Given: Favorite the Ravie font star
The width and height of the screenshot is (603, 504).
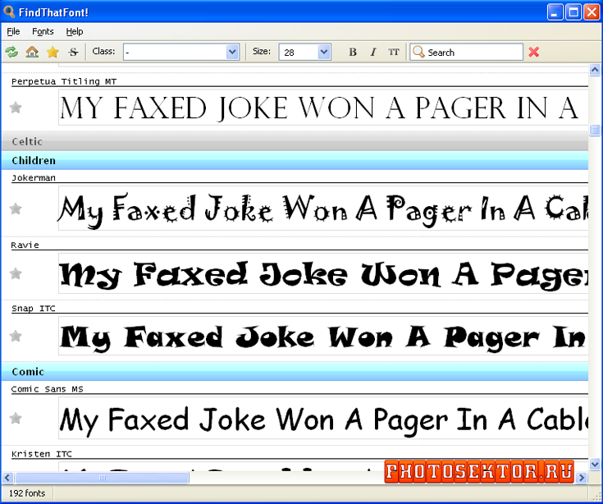Looking at the screenshot, I should coord(16,273).
